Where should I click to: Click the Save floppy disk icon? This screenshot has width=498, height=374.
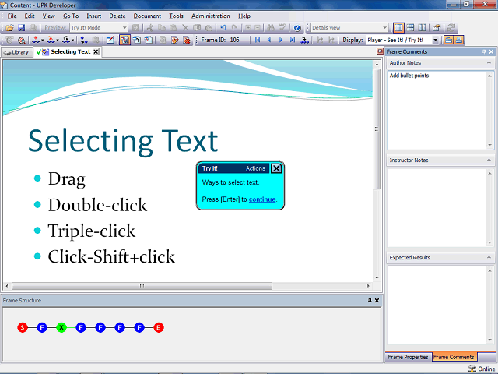point(21,28)
